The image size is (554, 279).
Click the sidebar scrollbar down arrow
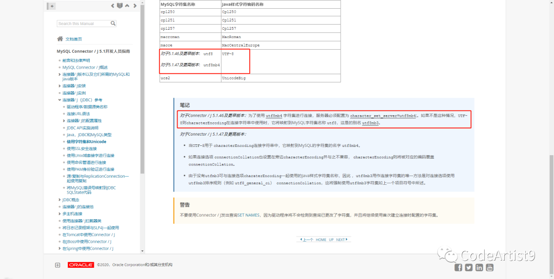pos(143,251)
